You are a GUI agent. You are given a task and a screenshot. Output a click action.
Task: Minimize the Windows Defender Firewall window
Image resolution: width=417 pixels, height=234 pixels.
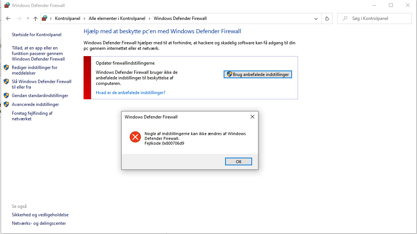374,5
